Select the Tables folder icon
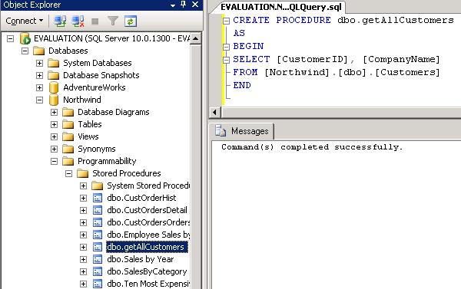The image size is (461, 289). (68, 124)
